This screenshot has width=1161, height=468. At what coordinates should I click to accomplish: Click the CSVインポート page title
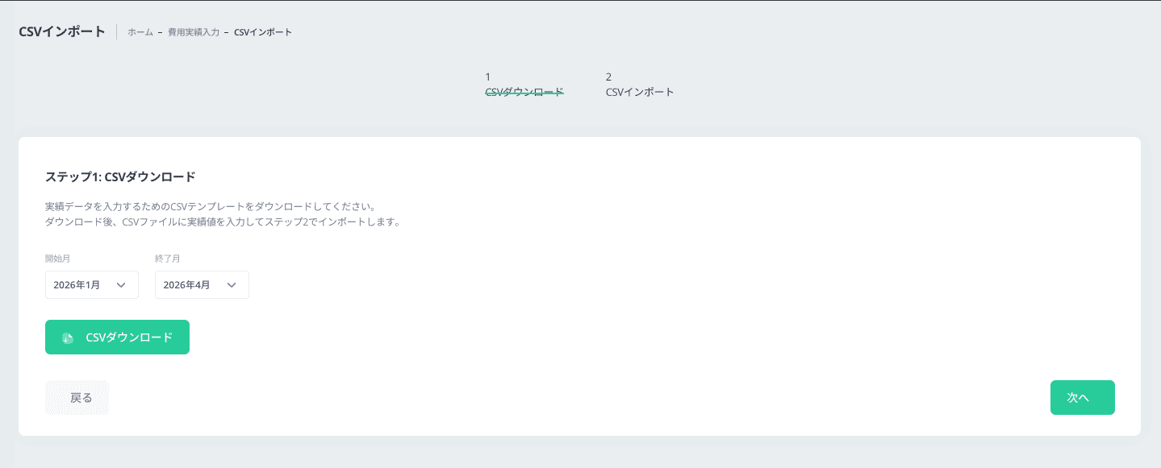(61, 31)
